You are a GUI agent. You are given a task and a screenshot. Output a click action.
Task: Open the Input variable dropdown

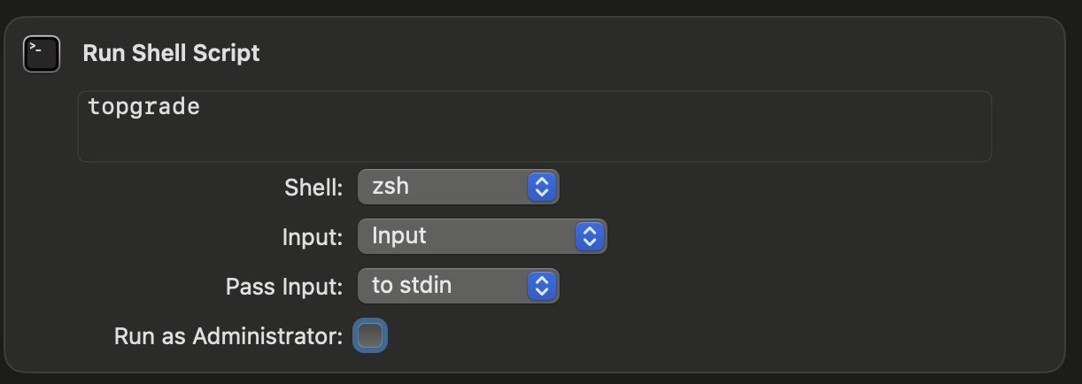click(x=482, y=236)
